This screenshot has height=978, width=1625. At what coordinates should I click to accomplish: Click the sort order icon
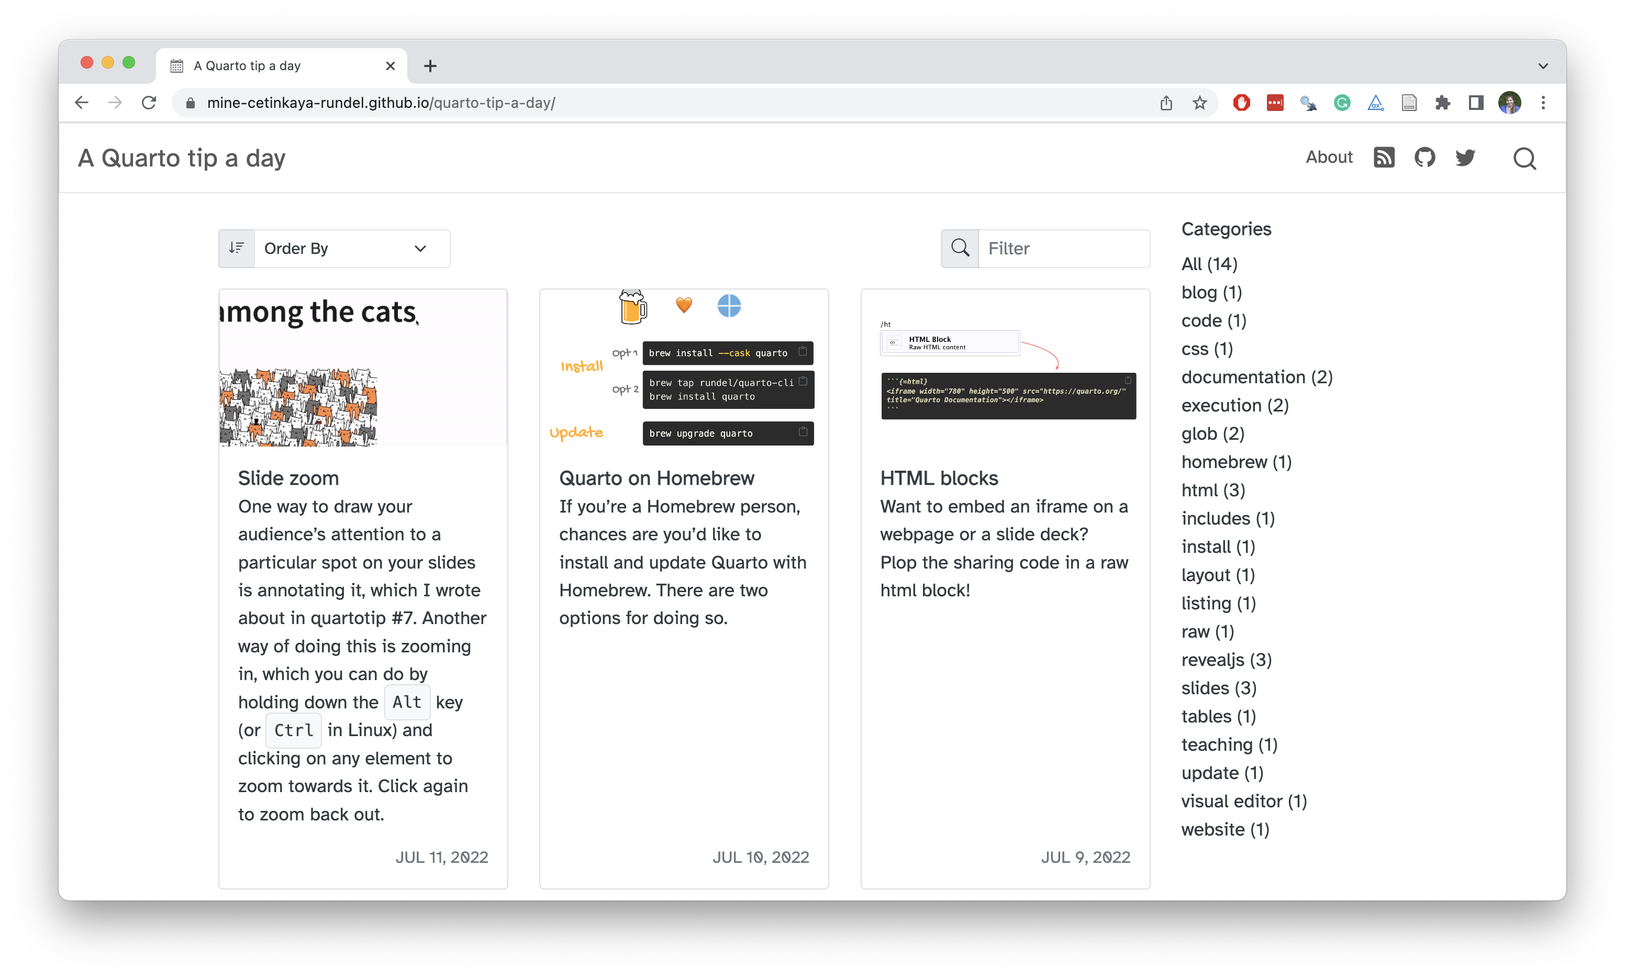coord(237,249)
